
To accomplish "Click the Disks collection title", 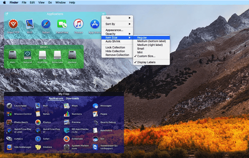I will coord(44,47).
